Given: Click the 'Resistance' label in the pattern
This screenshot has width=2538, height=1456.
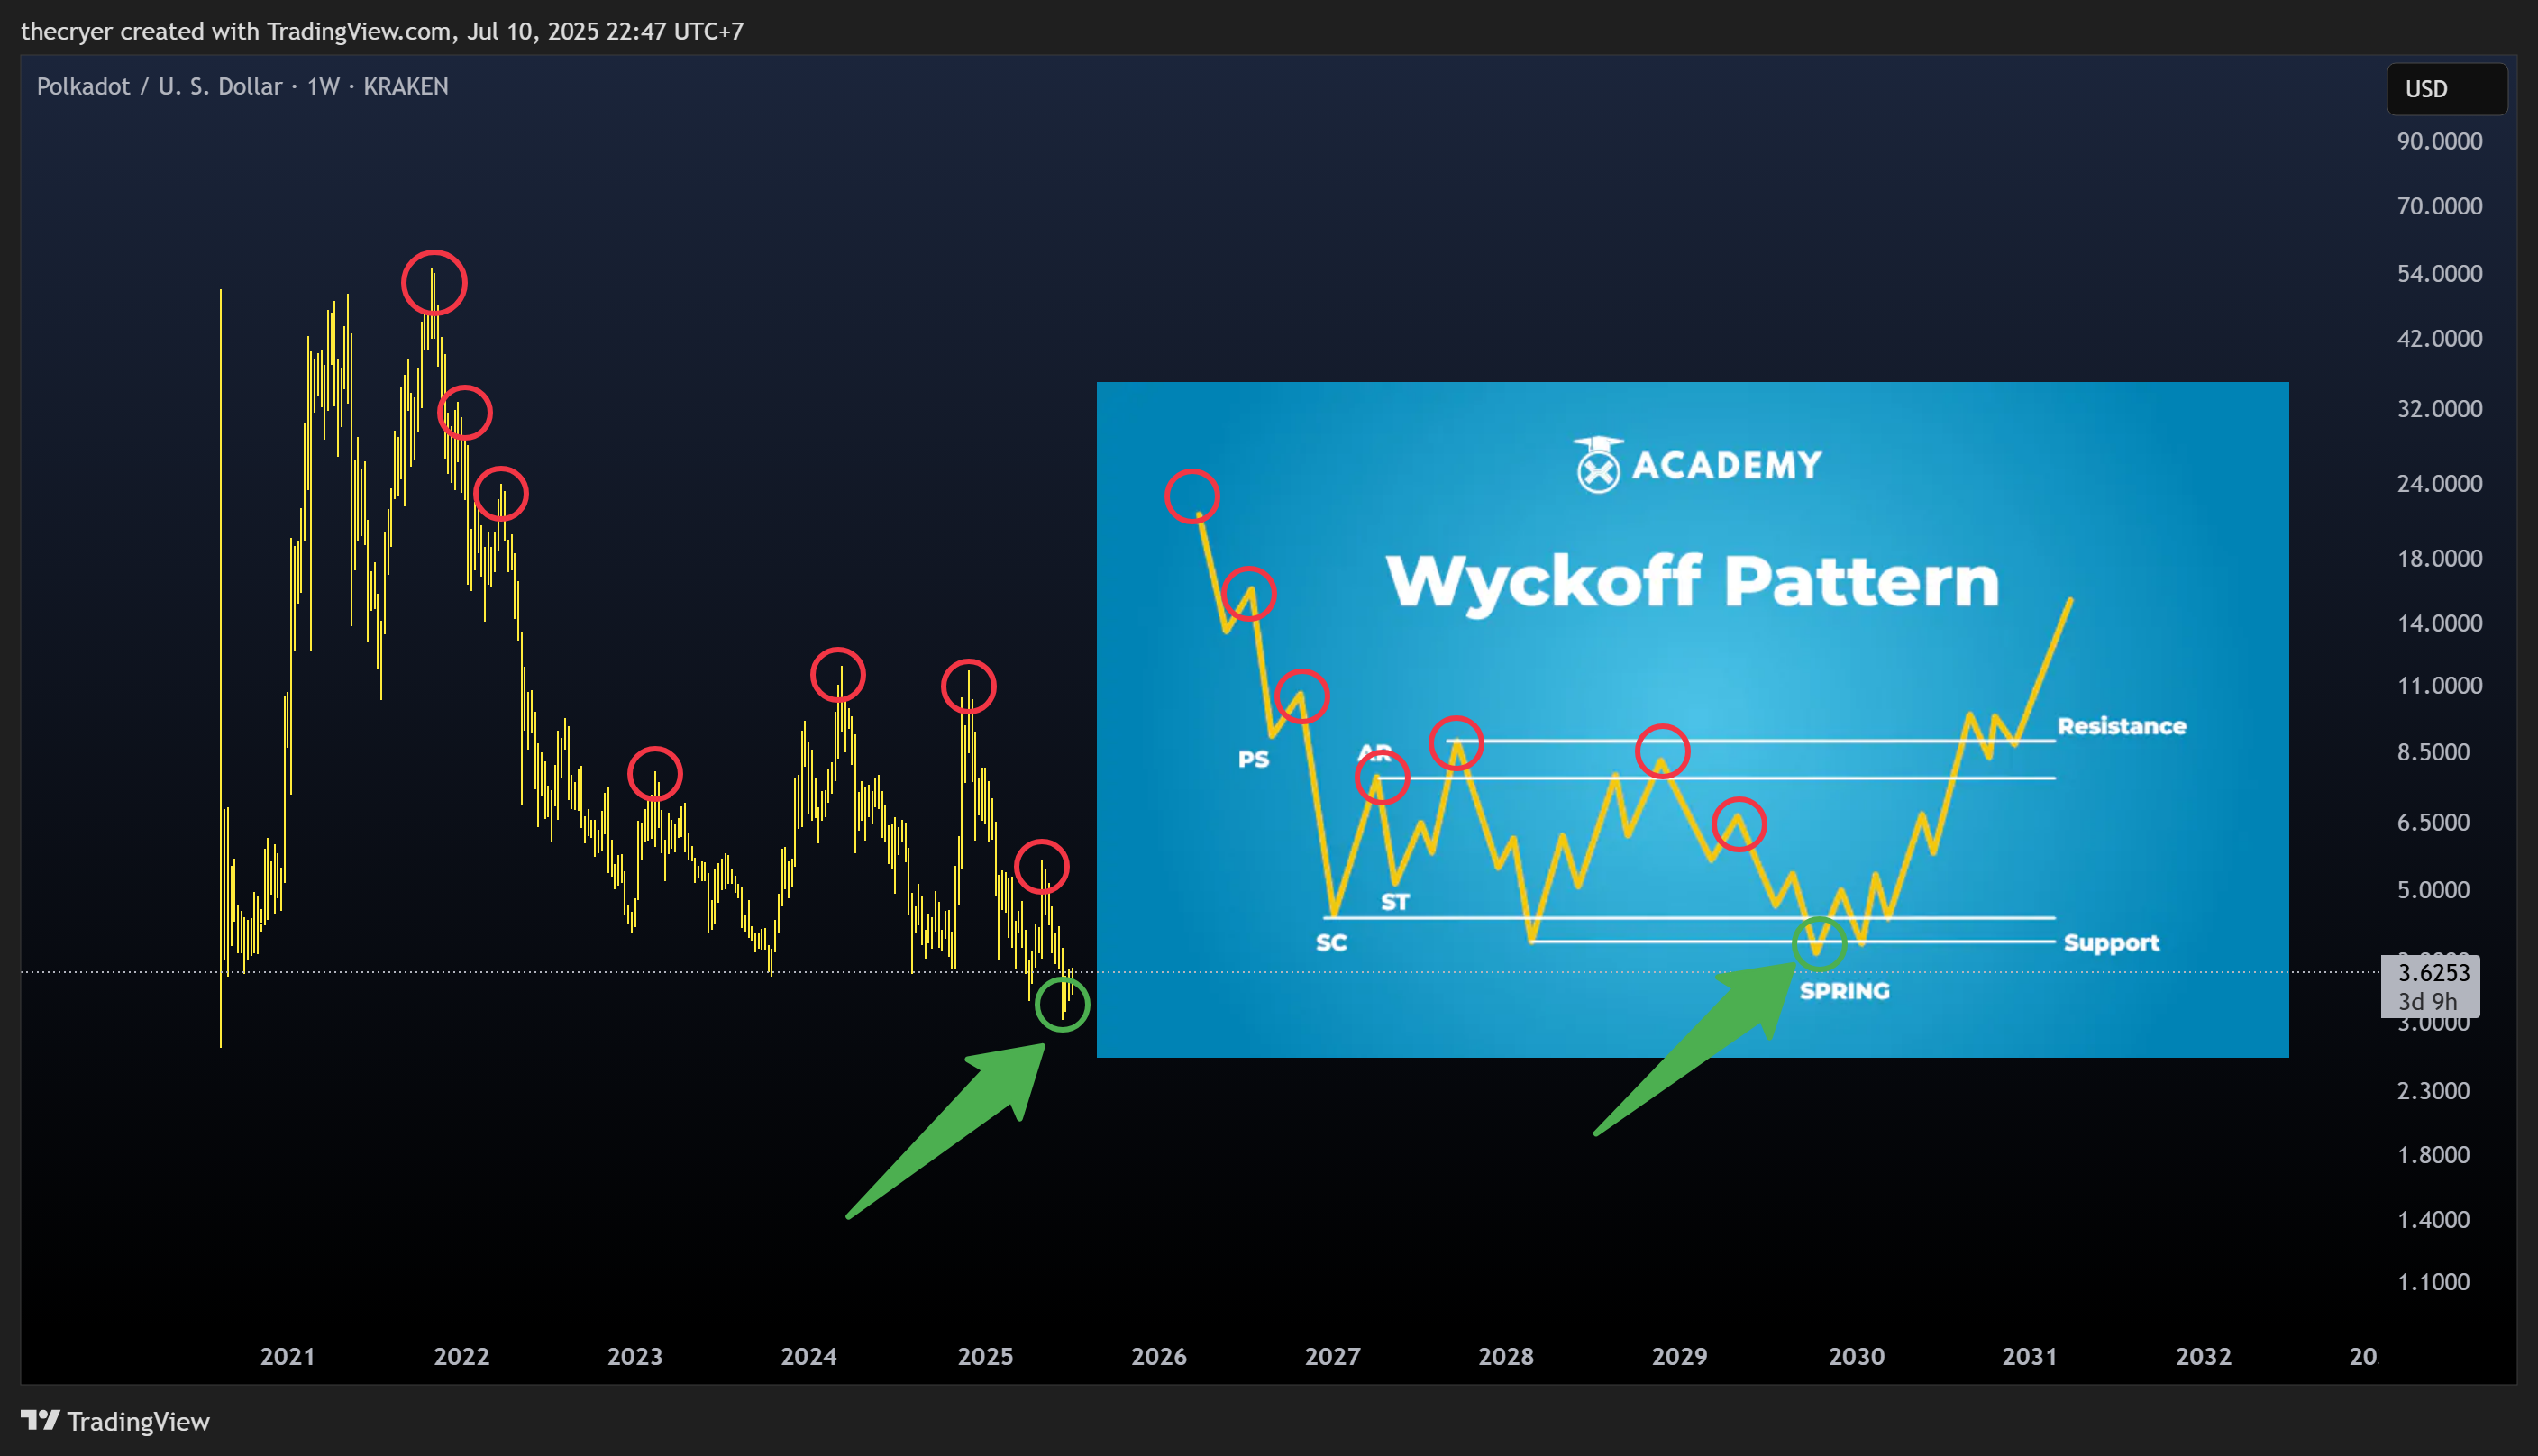Looking at the screenshot, I should [2121, 726].
